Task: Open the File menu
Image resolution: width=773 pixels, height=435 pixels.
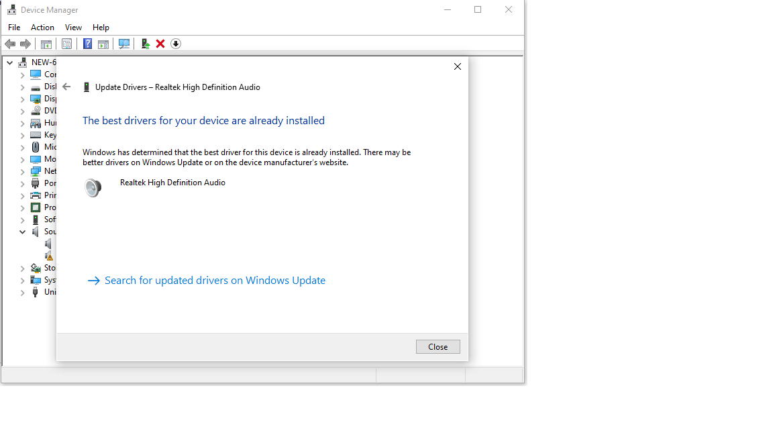Action: click(x=14, y=28)
